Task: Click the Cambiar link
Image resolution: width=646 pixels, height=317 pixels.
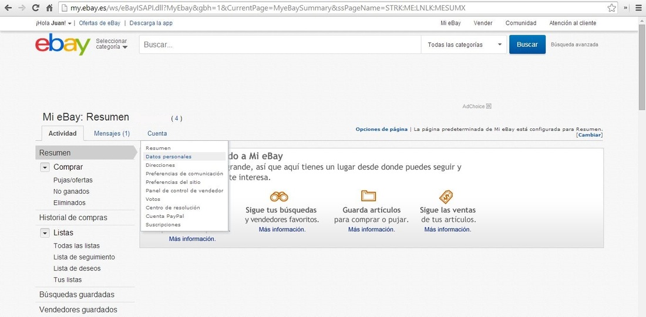Action: click(590, 135)
